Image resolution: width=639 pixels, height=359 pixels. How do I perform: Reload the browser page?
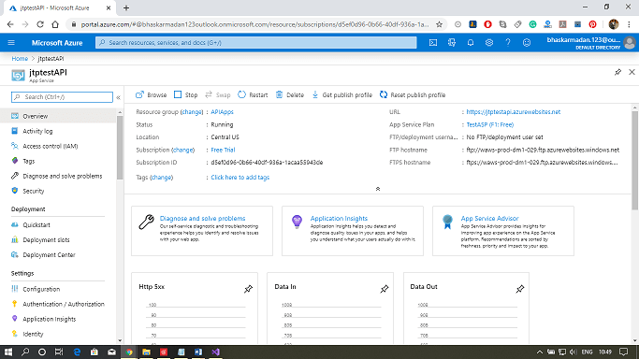point(40,24)
